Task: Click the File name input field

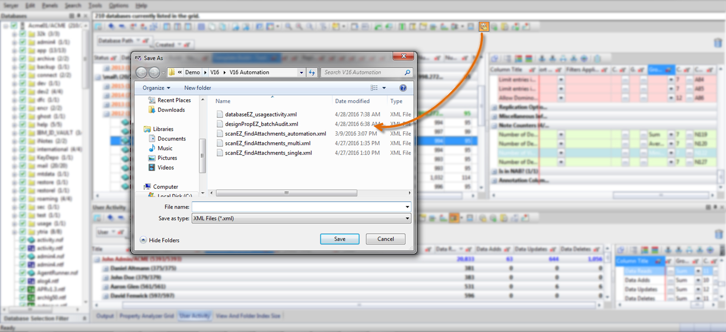Action: pyautogui.click(x=298, y=207)
